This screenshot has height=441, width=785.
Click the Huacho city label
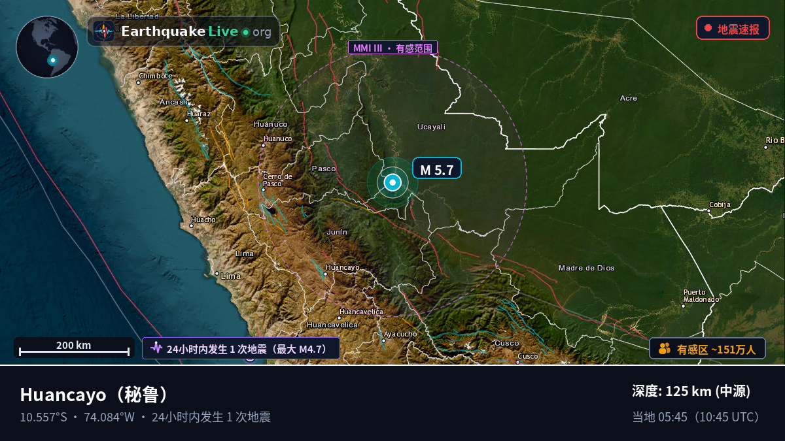click(x=203, y=220)
